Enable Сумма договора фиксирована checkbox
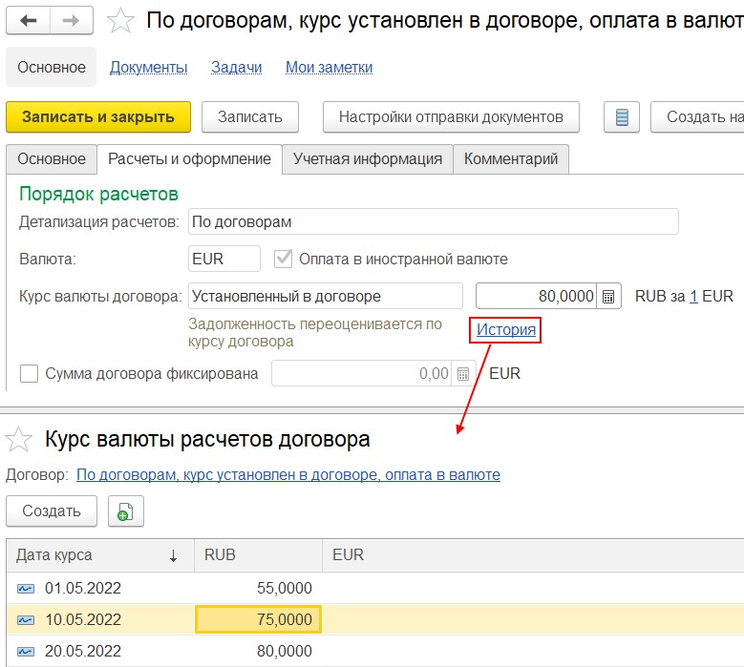744x667 pixels. coord(30,374)
